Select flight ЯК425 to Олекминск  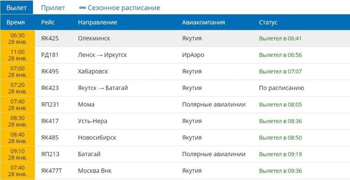click(50, 38)
